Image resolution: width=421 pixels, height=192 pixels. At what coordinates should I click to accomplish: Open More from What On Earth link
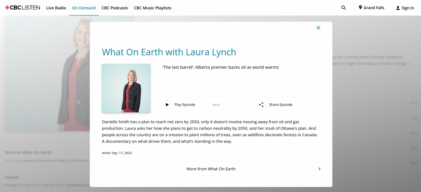[211, 169]
